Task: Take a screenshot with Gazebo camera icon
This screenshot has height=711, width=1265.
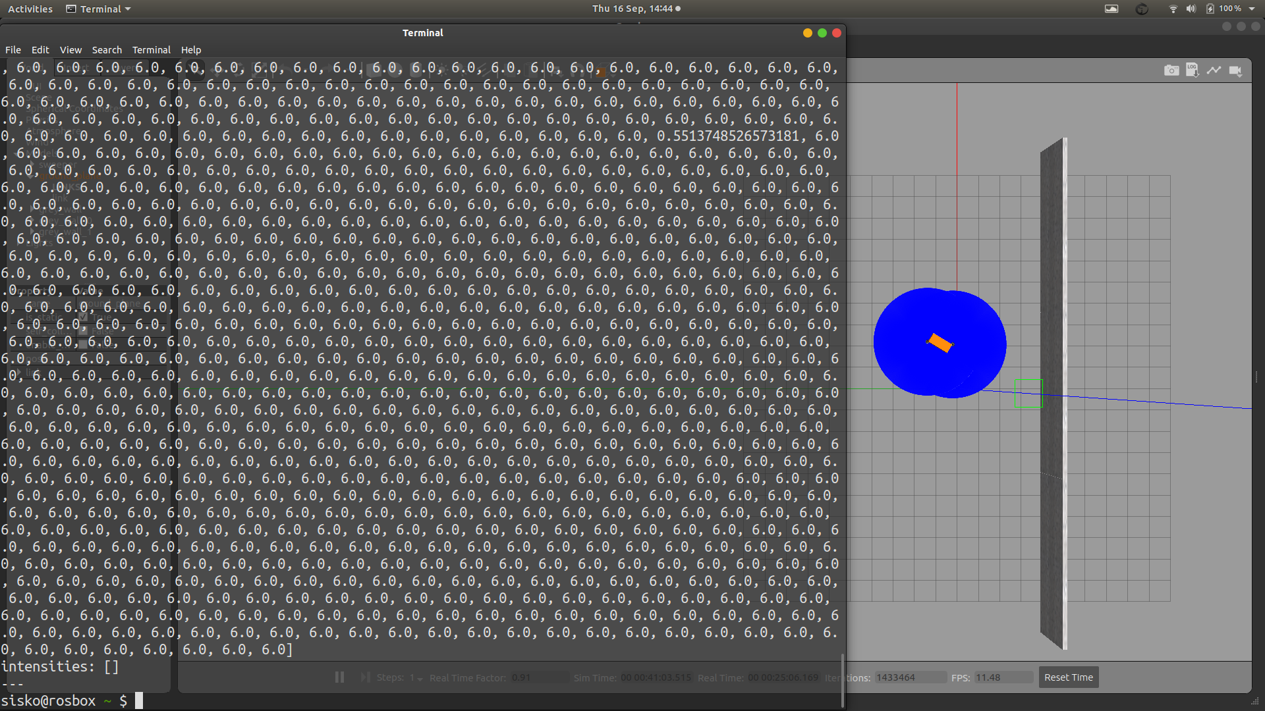Action: [1171, 70]
